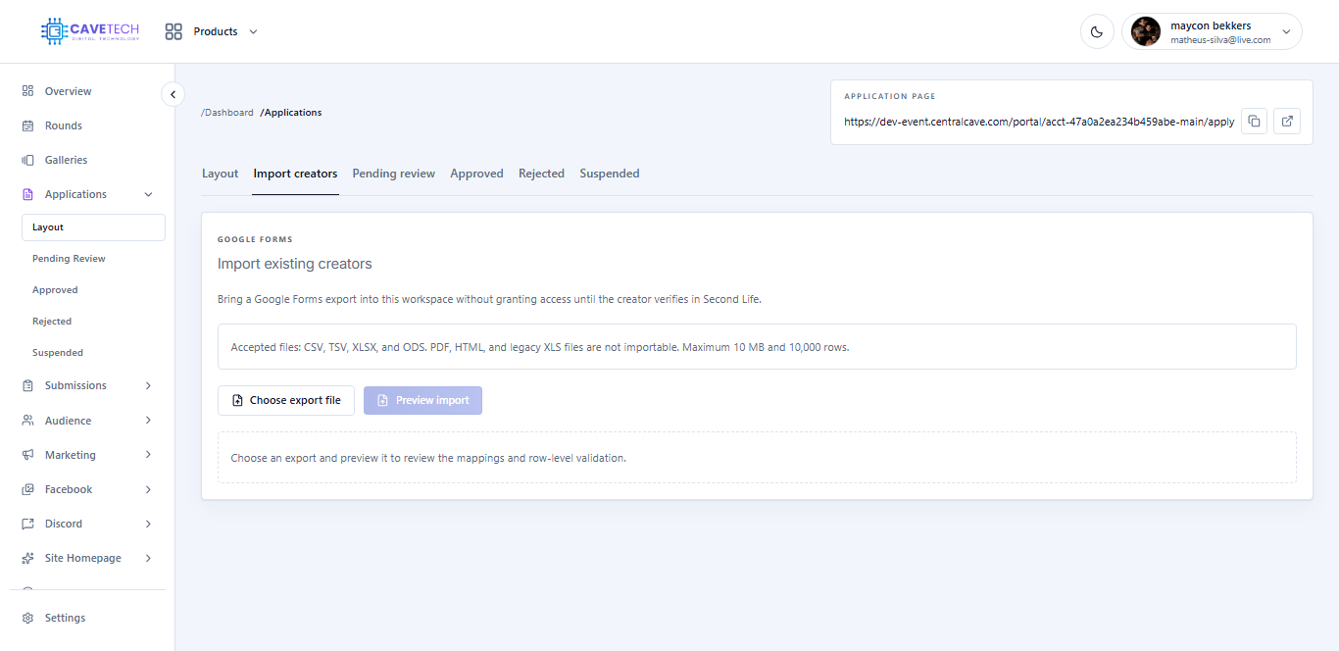
Task: Open the Products dropdown chevron
Action: (253, 31)
